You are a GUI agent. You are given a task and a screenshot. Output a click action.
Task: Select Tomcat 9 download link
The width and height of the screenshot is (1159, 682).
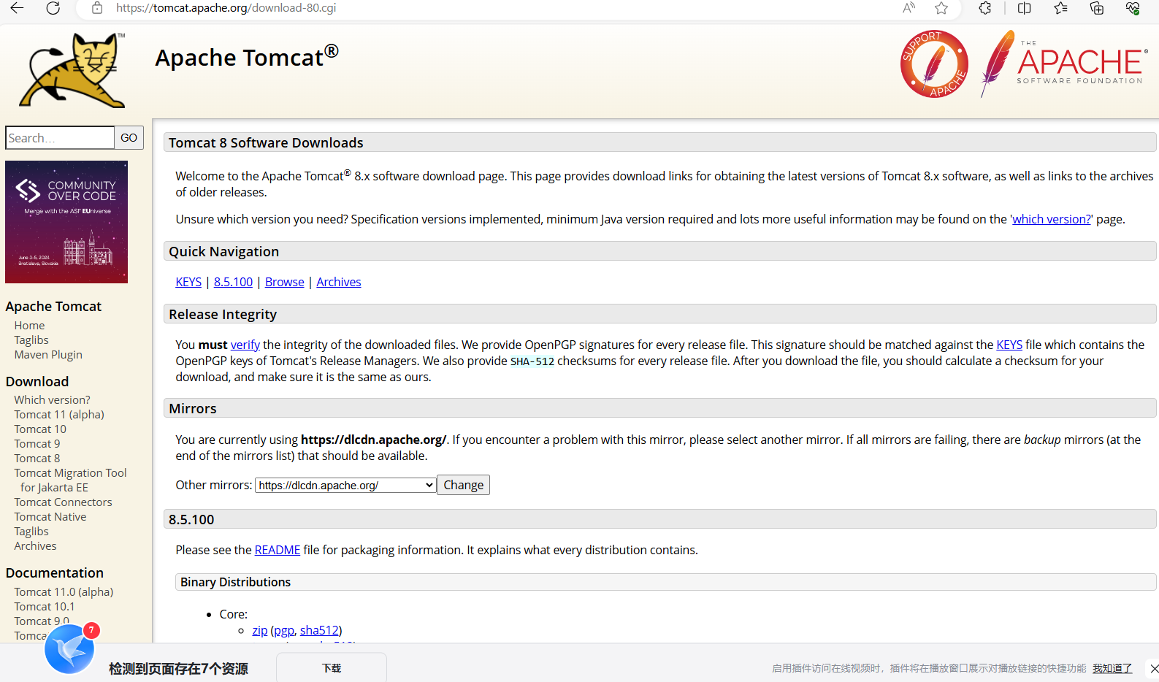pyautogui.click(x=37, y=444)
